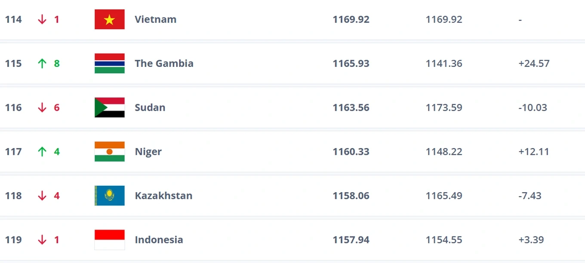585x263 pixels.
Task: Click The Gambia's +24.57 points change
Action: pos(534,63)
